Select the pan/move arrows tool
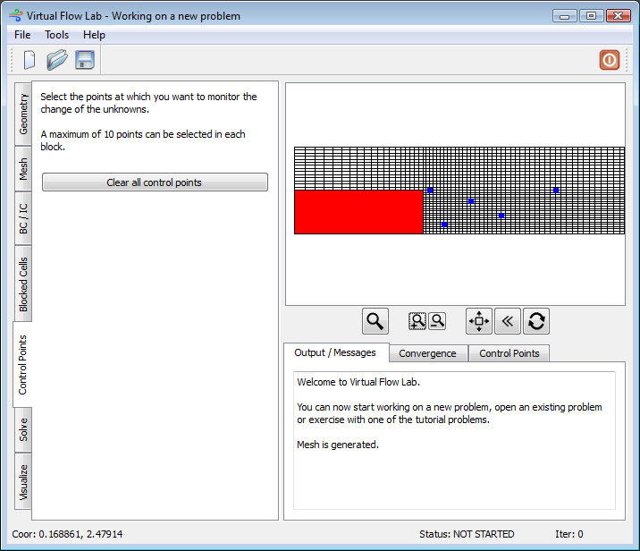Viewport: 640px width, 551px height. click(479, 321)
